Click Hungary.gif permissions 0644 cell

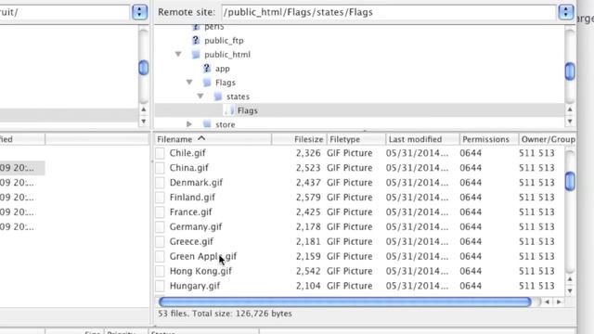click(x=471, y=286)
